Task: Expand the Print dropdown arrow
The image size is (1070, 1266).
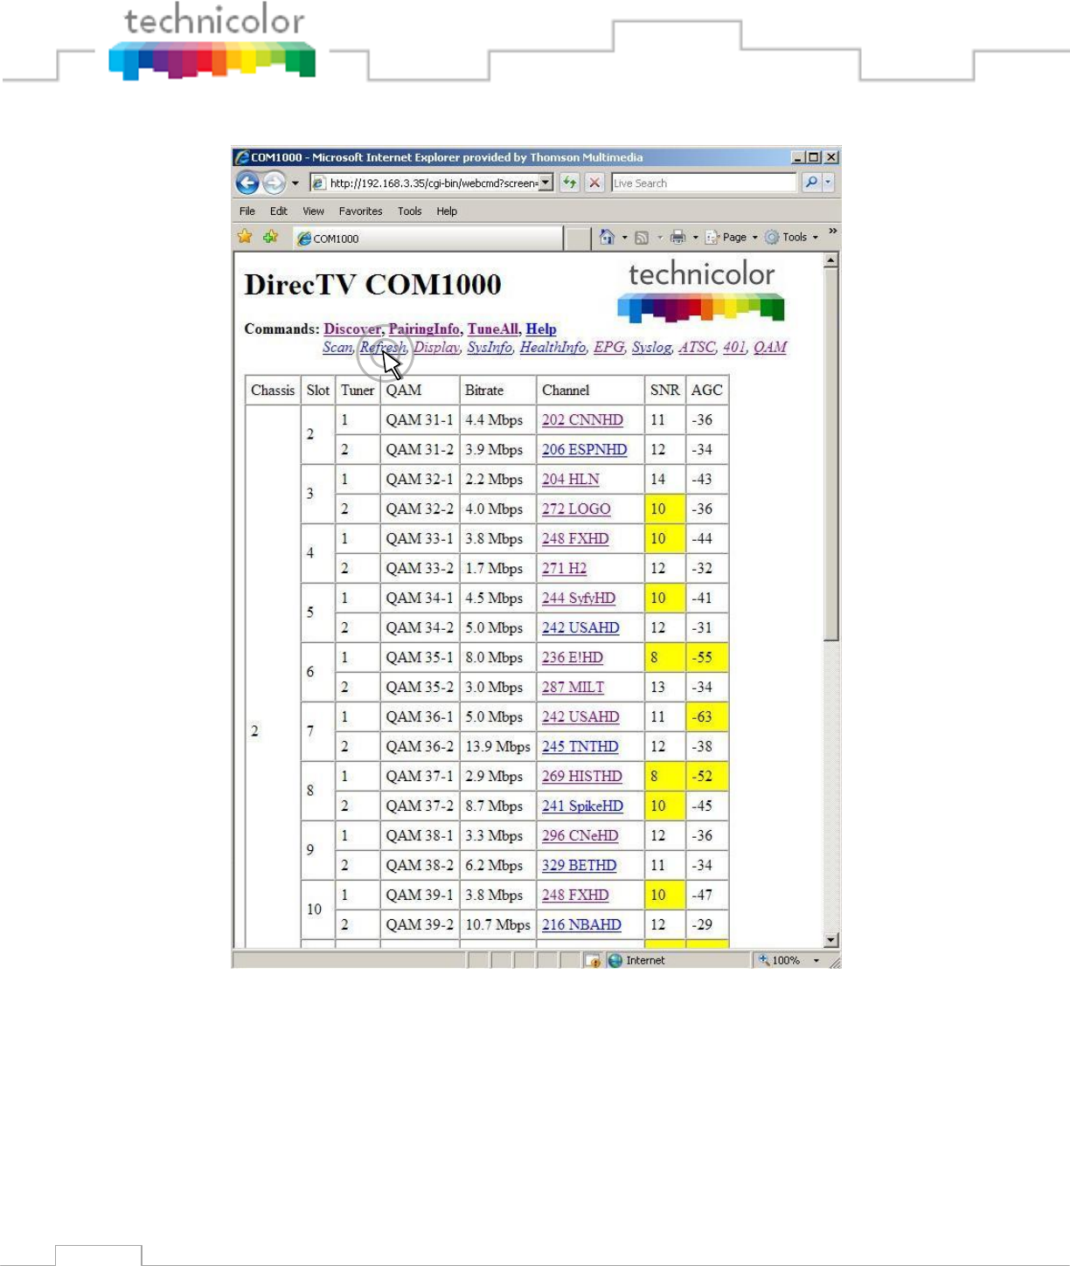Action: (695, 238)
